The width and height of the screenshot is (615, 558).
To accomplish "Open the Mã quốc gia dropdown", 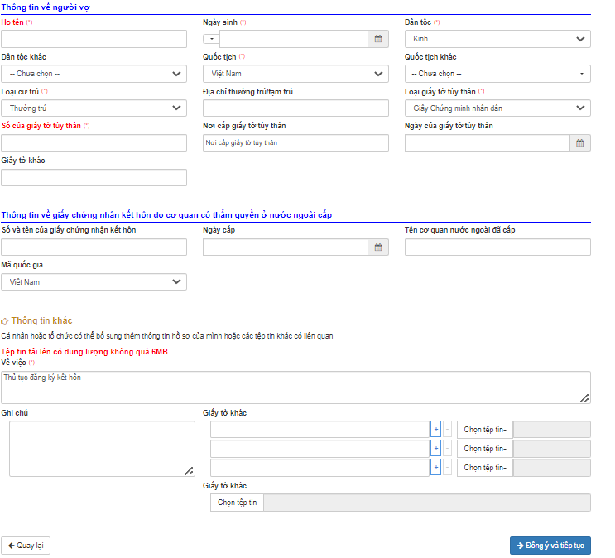I will tap(94, 282).
